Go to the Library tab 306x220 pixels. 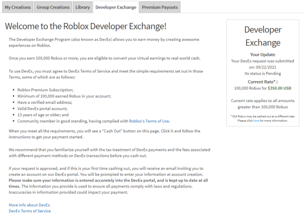(x=83, y=7)
